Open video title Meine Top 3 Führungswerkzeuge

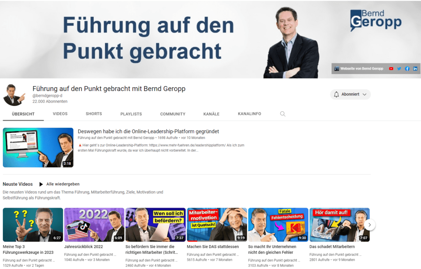pyautogui.click(x=28, y=249)
